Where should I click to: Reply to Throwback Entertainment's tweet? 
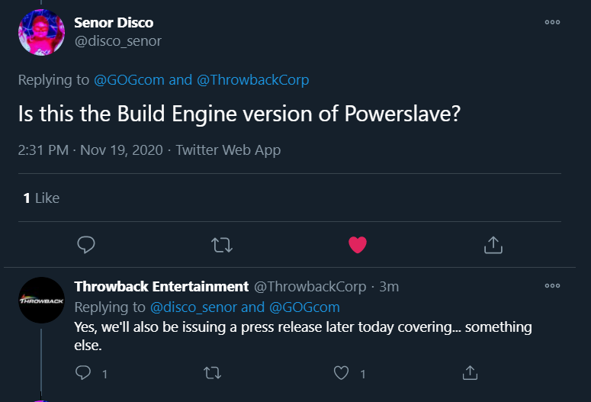pos(83,373)
